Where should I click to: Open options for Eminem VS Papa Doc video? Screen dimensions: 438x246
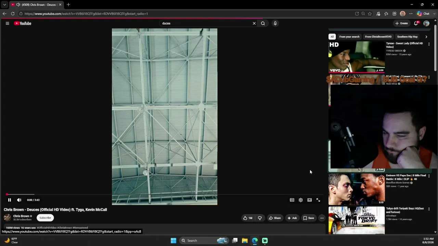tap(429, 176)
